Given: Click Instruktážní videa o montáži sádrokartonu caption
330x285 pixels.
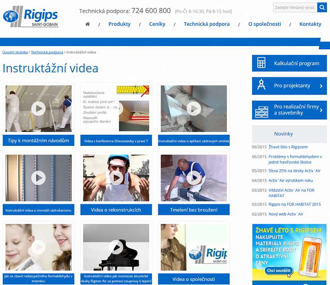Looking at the screenshot, I should pos(38,210).
